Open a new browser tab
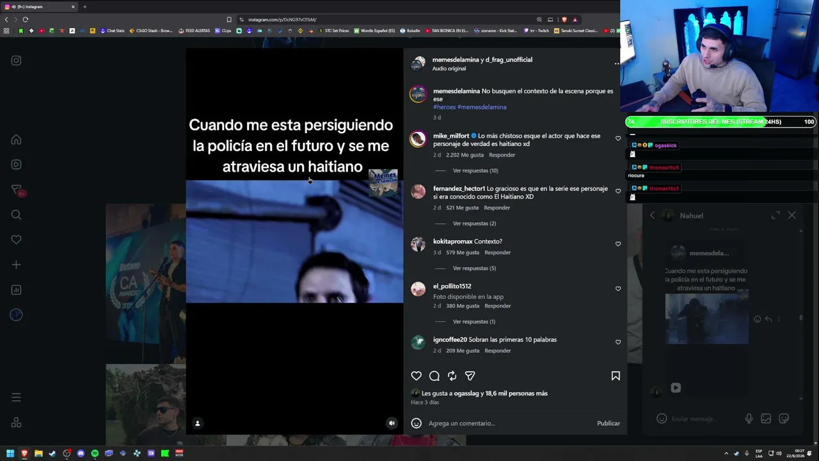 tap(84, 6)
